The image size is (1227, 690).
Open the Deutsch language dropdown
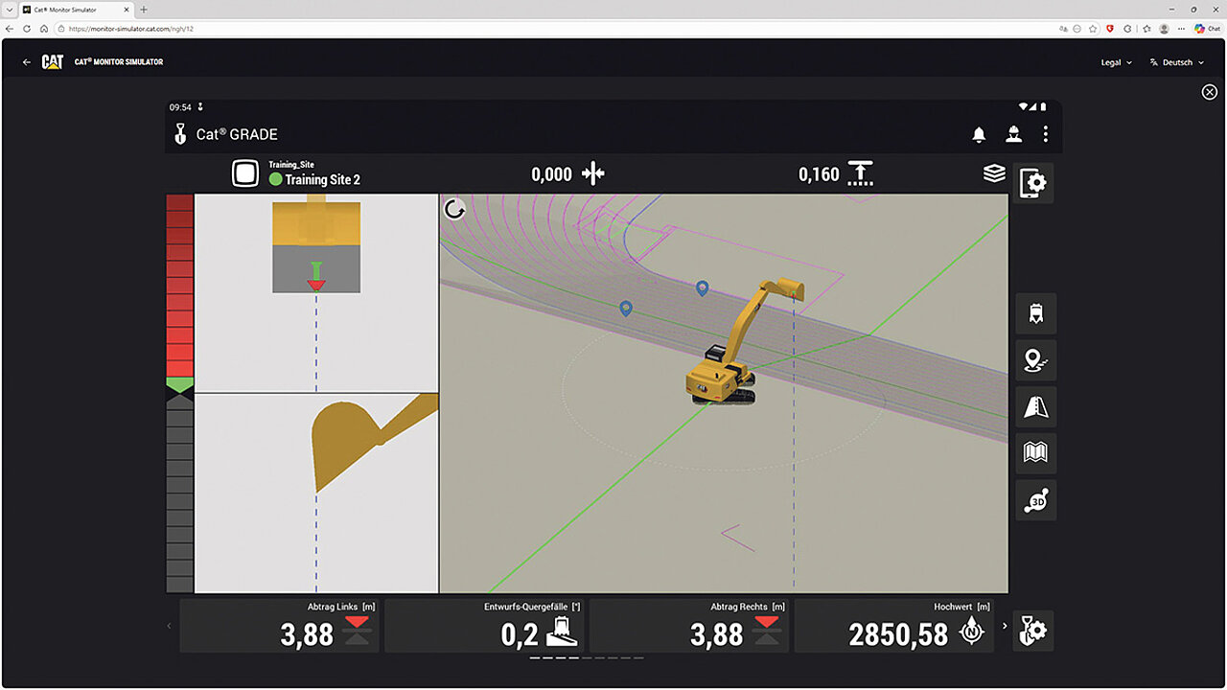(1176, 62)
